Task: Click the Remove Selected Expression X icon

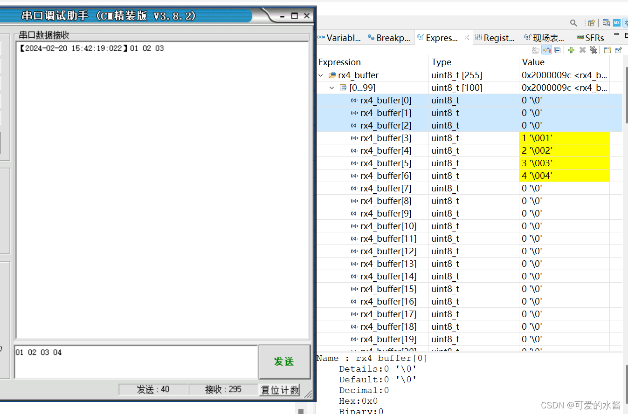Action: click(x=582, y=50)
